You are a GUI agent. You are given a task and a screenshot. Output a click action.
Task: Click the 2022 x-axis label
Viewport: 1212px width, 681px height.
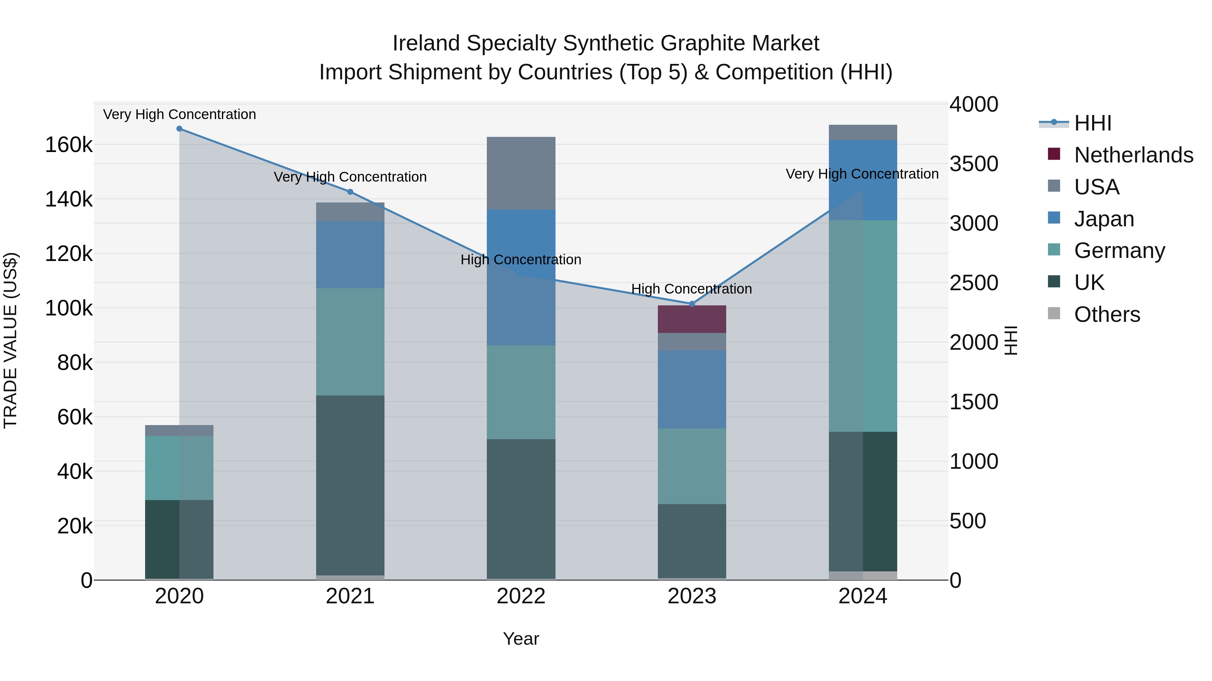(521, 596)
